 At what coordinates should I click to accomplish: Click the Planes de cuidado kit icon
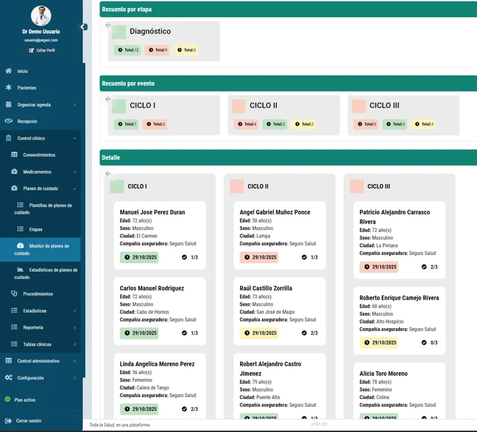tap(14, 188)
